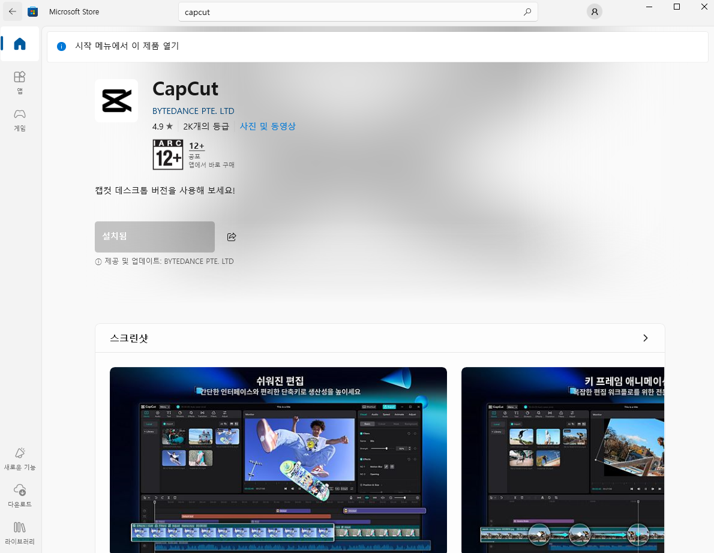Image resolution: width=714 pixels, height=553 pixels.
Task: Open the 쉬워진 편집 screenshot
Action: [278, 459]
